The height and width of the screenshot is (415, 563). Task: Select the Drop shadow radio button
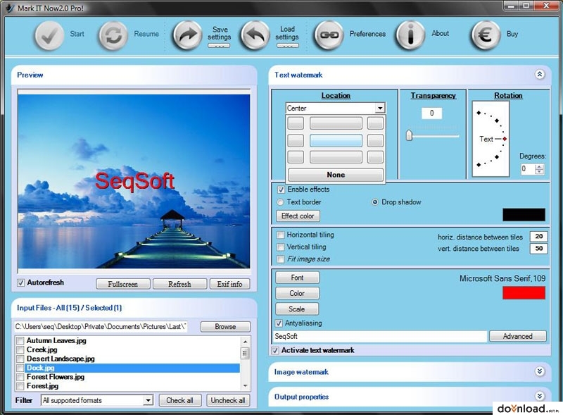[375, 202]
